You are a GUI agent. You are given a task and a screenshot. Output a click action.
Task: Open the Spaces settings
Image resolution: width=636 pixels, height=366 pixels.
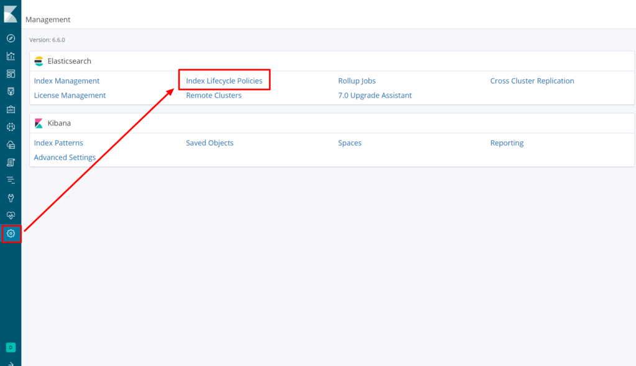[350, 143]
